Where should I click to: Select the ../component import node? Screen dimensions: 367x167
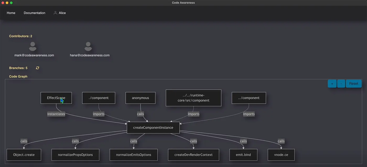tap(249, 98)
